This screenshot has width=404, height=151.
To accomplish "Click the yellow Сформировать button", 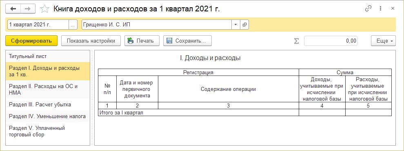I will [x=31, y=41].
